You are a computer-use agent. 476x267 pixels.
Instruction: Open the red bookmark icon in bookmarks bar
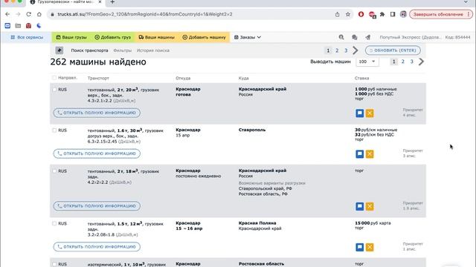(x=28, y=26)
